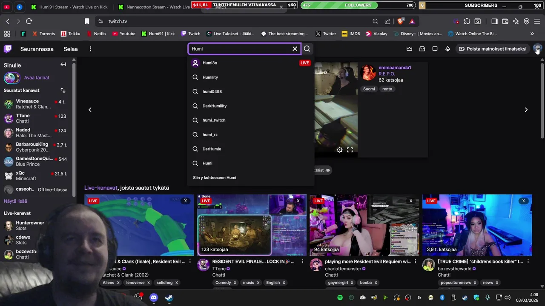
Task: Click the Suomi tag
Action: click(369, 89)
